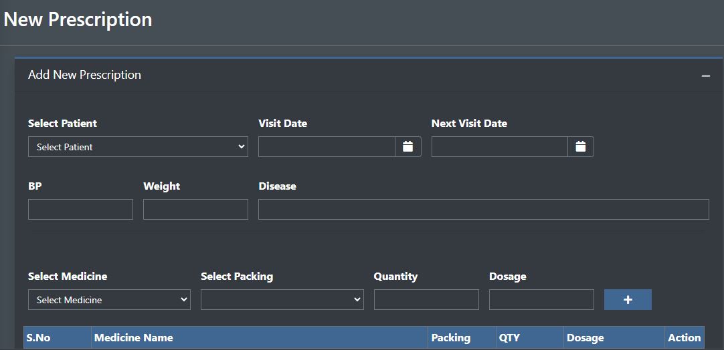Open the Select Packing dropdown
This screenshot has height=350, width=724.
(282, 300)
